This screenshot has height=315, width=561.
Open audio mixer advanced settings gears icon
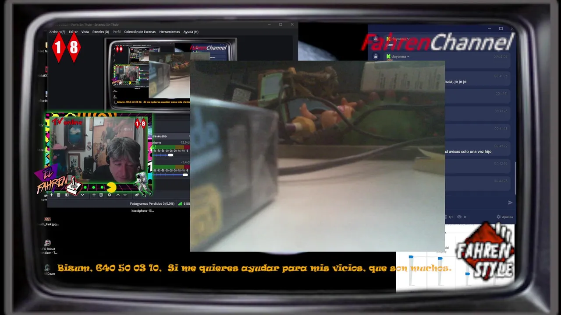[137, 195]
